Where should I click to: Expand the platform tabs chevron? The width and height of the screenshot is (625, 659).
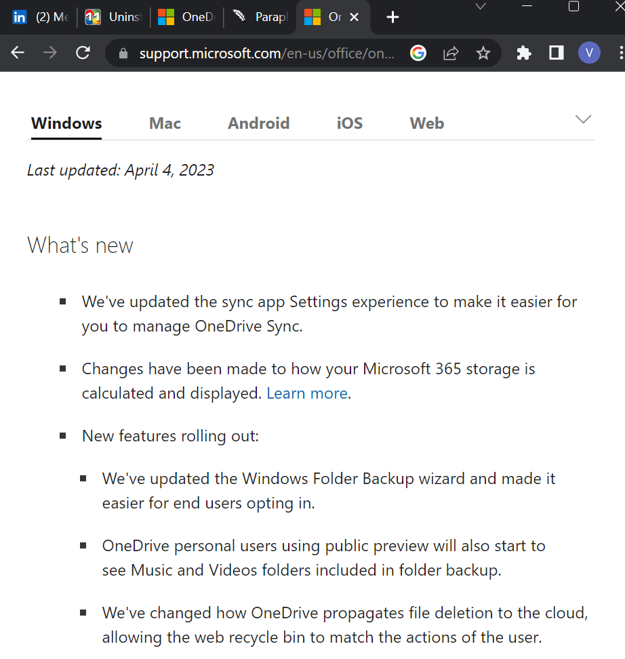pos(583,119)
